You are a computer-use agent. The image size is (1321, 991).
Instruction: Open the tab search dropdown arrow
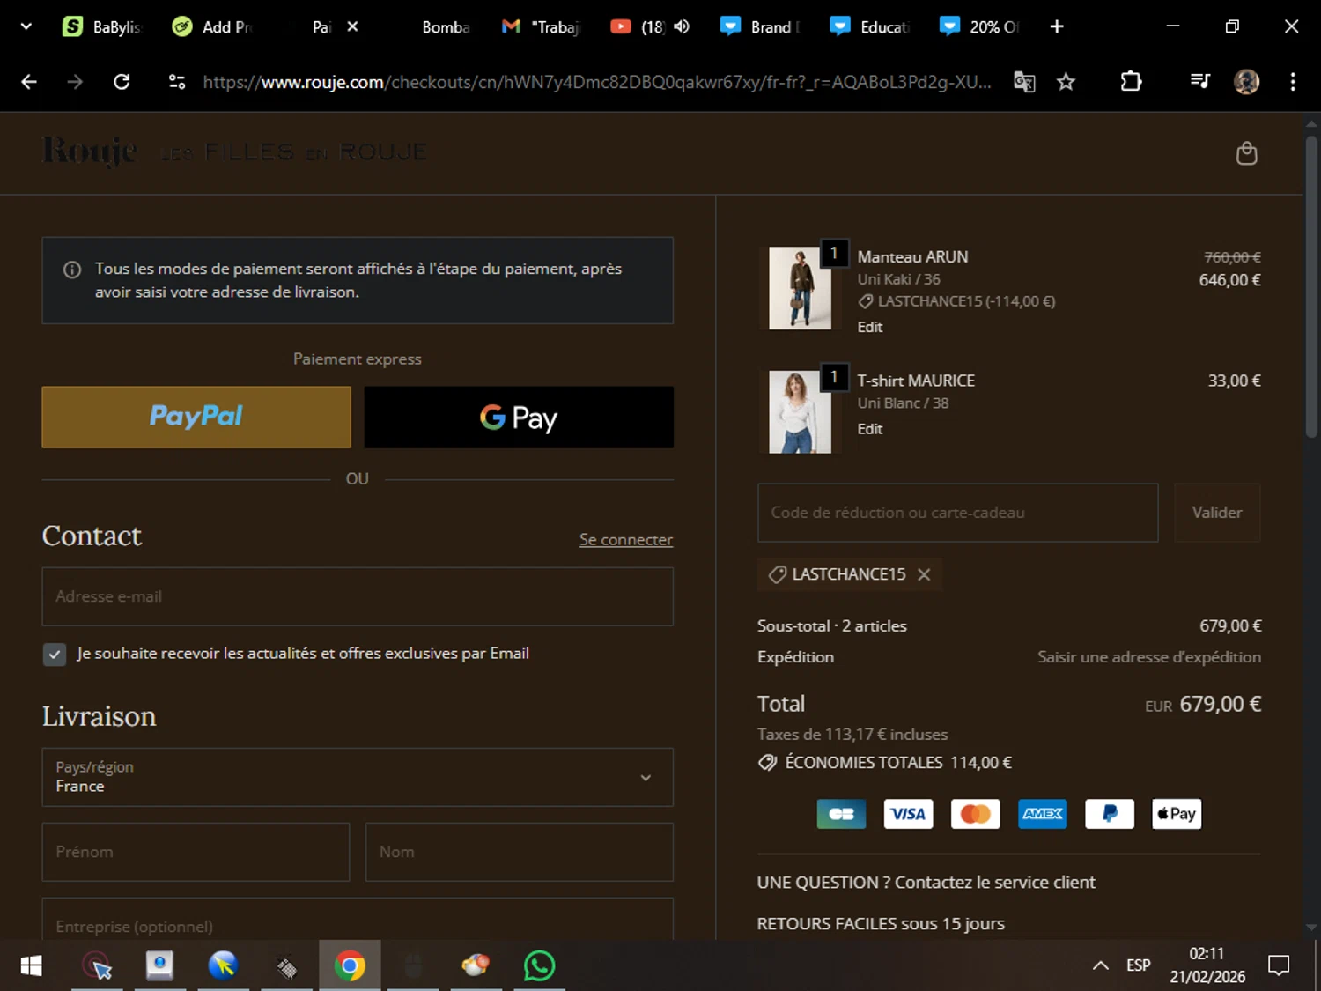click(x=26, y=26)
